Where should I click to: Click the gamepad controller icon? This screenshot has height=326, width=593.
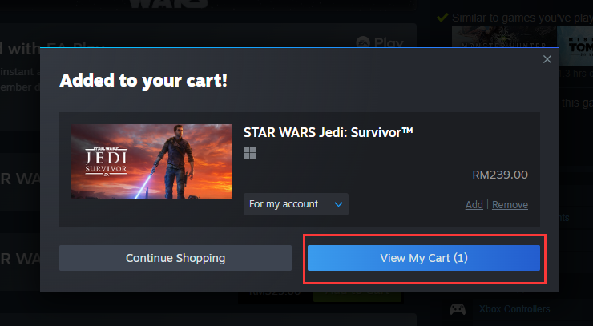point(458,309)
